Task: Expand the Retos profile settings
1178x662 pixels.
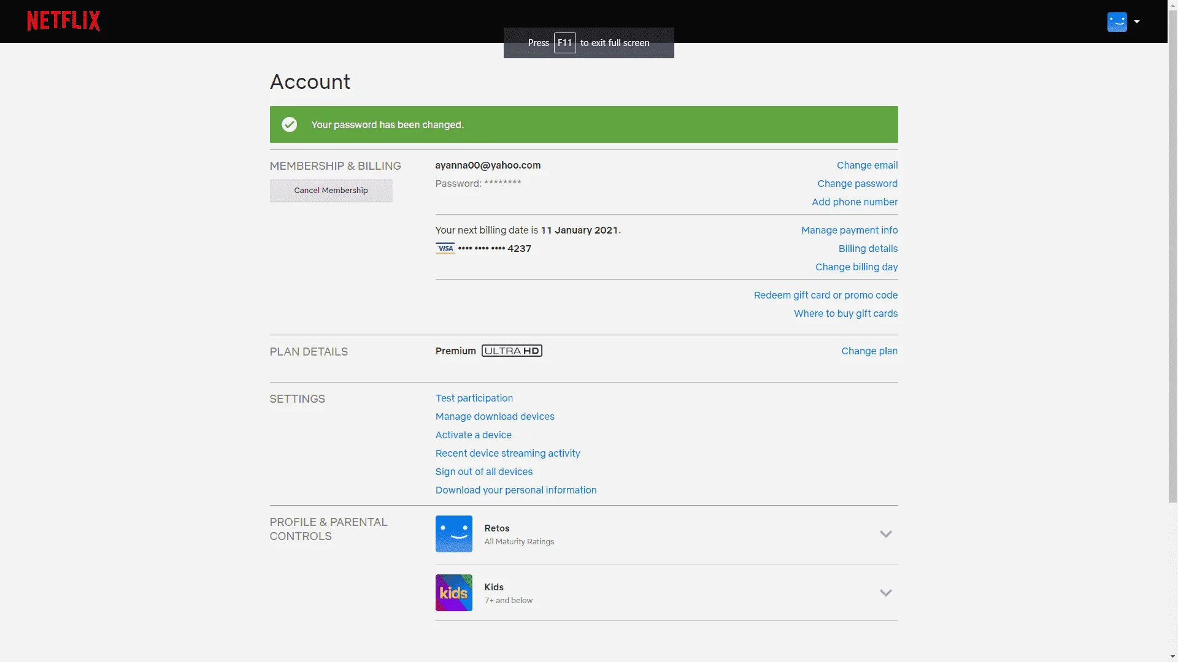Action: [885, 534]
